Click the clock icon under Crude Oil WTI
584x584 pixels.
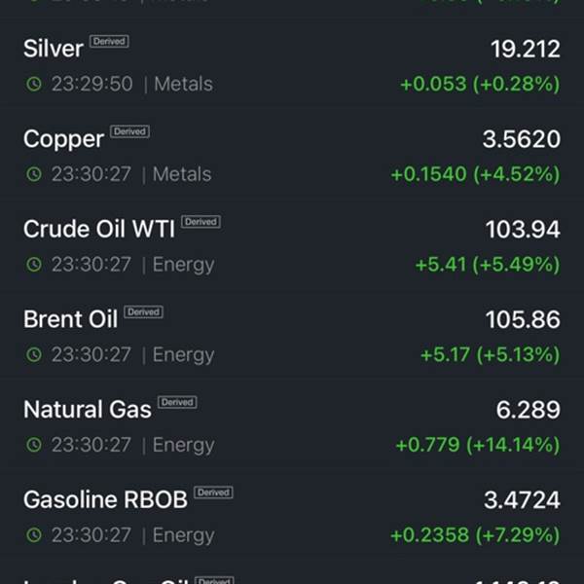[34, 265]
